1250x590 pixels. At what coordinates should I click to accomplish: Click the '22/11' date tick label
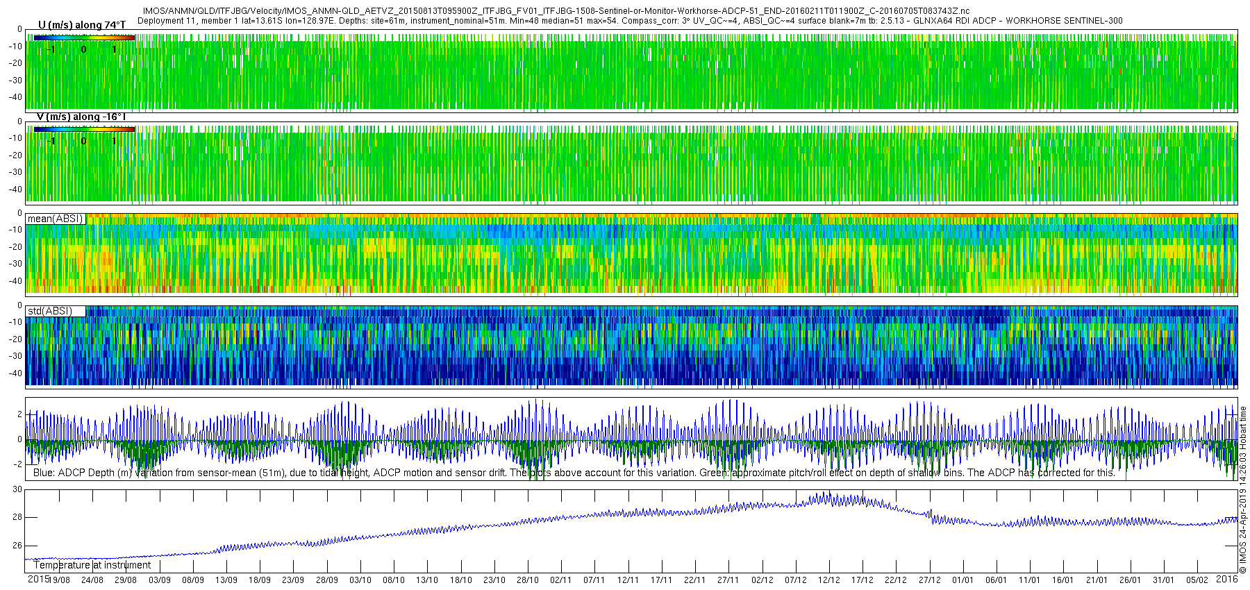tap(695, 580)
